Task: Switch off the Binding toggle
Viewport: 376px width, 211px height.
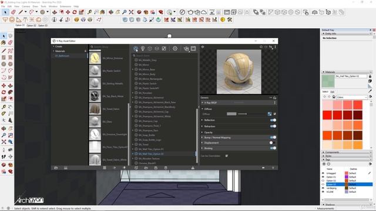Action: 273,148
